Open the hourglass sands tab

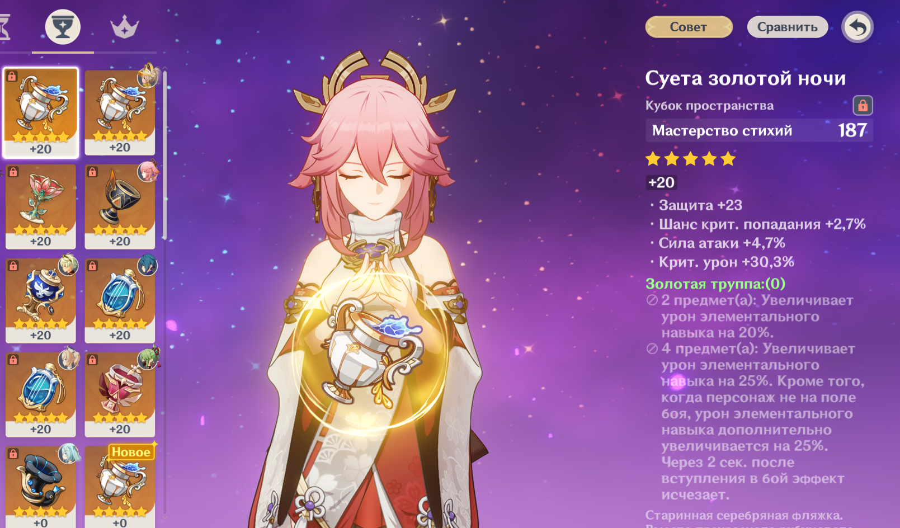[4, 27]
